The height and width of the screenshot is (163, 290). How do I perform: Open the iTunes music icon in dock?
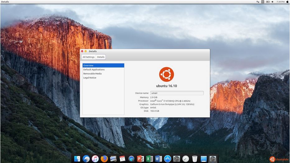tap(95, 159)
